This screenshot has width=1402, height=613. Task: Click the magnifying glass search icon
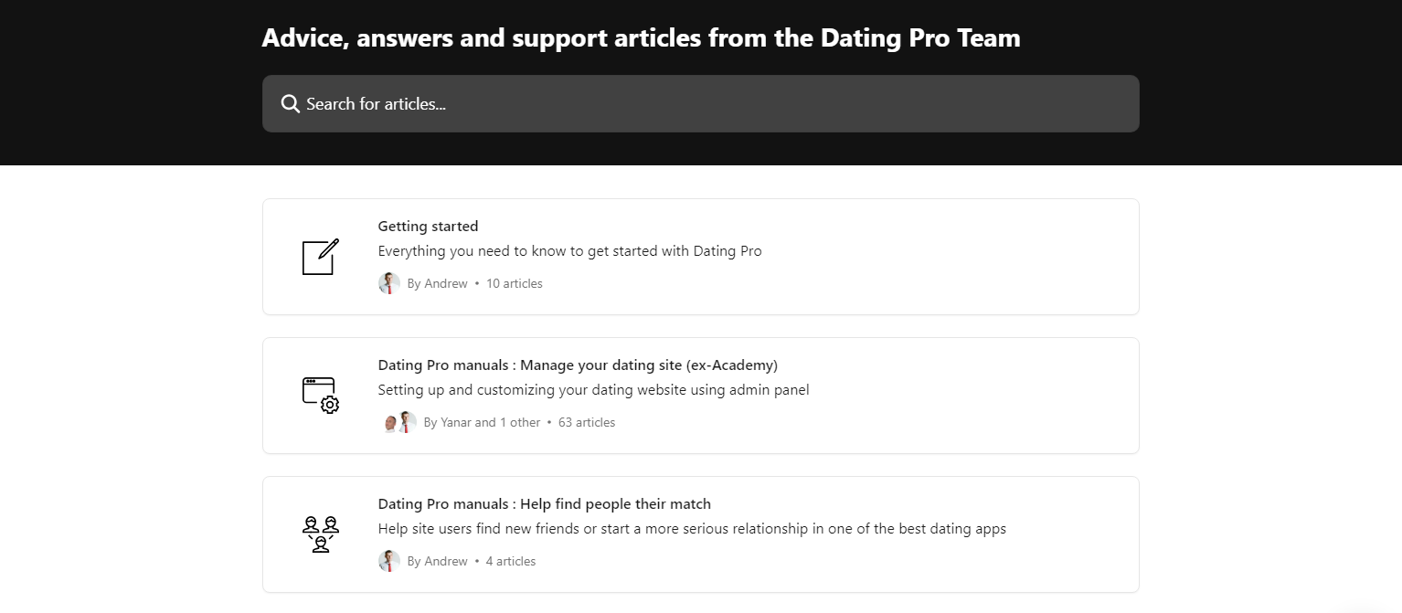coord(291,103)
